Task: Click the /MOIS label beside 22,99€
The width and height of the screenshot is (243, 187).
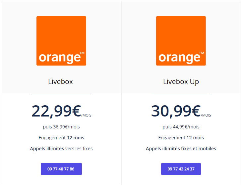Action: [86, 116]
